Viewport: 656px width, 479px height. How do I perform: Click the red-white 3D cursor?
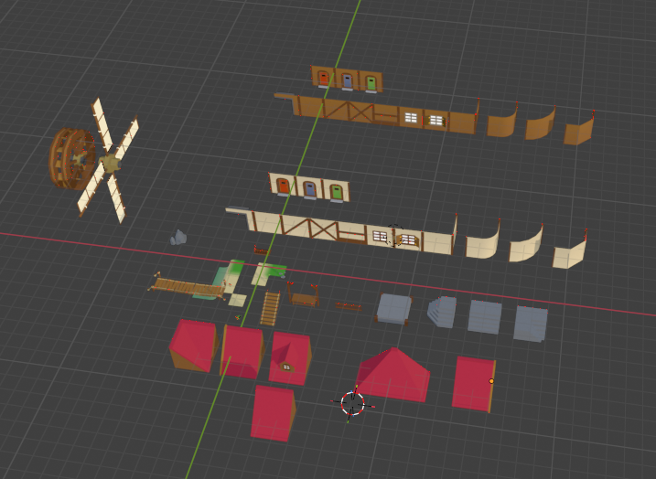[x=353, y=401]
